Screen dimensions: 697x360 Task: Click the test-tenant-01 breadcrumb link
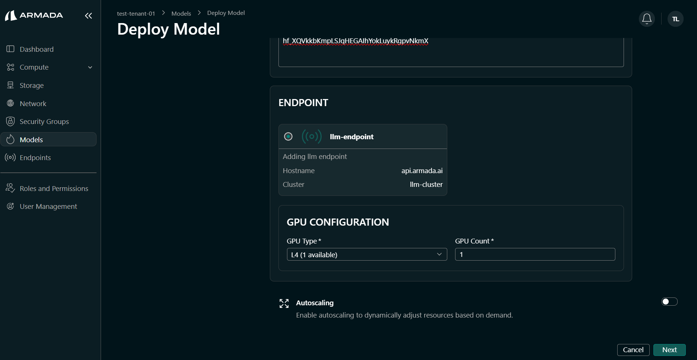point(136,13)
